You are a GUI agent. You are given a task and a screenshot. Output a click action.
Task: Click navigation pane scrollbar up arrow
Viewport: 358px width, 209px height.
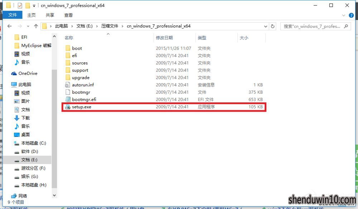pos(54,36)
